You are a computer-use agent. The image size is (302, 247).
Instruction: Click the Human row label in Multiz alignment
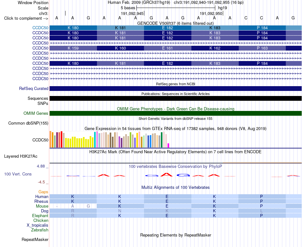(42, 196)
